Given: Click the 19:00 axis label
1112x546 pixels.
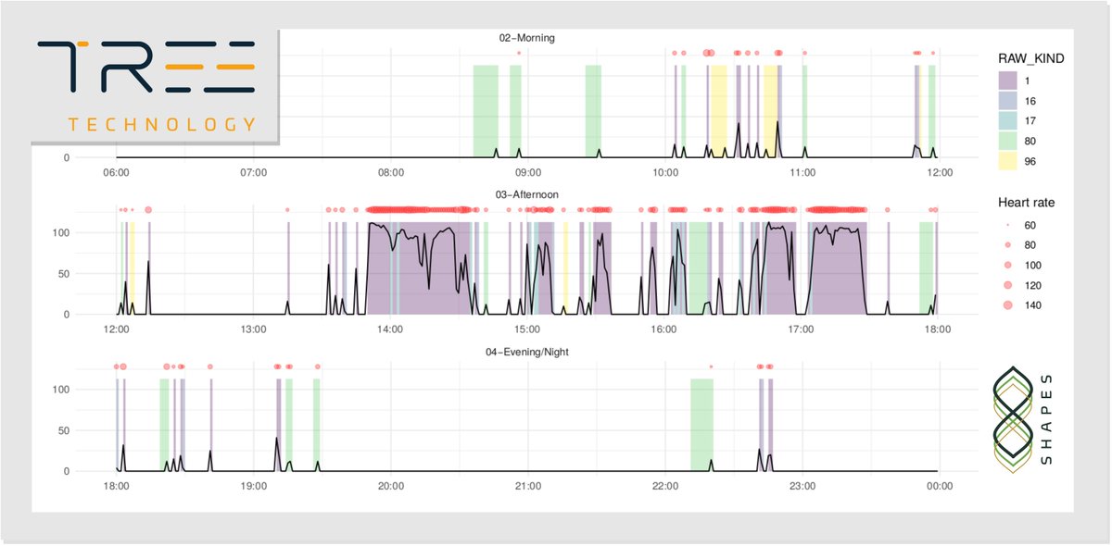Looking at the screenshot, I should coord(253,486).
